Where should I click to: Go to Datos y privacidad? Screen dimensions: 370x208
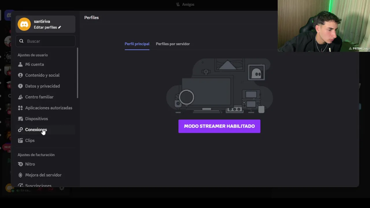pyautogui.click(x=46, y=86)
